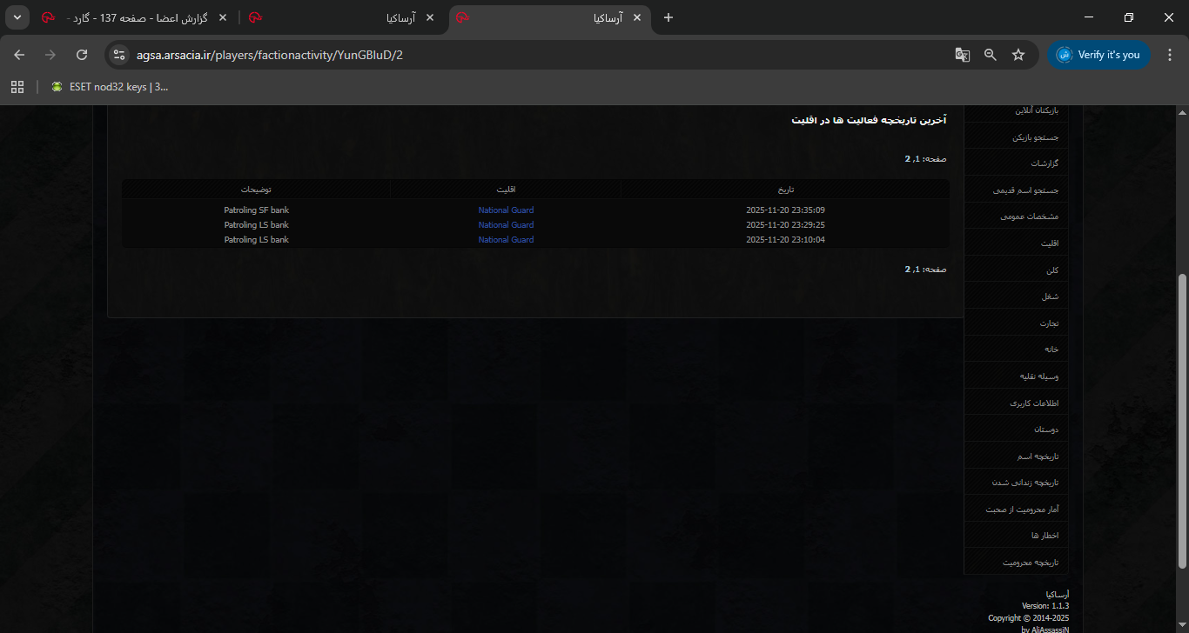Open a new tab with plus button
The height and width of the screenshot is (633, 1189).
click(x=668, y=17)
